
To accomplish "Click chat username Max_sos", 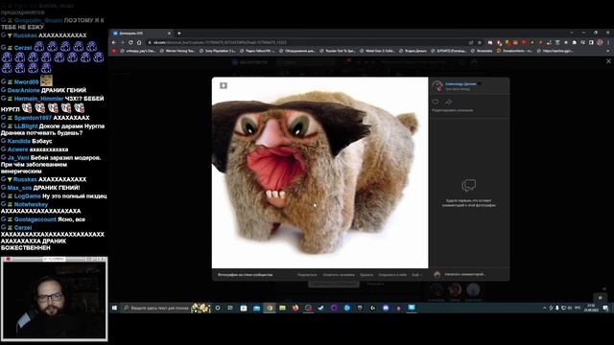I will (19, 188).
